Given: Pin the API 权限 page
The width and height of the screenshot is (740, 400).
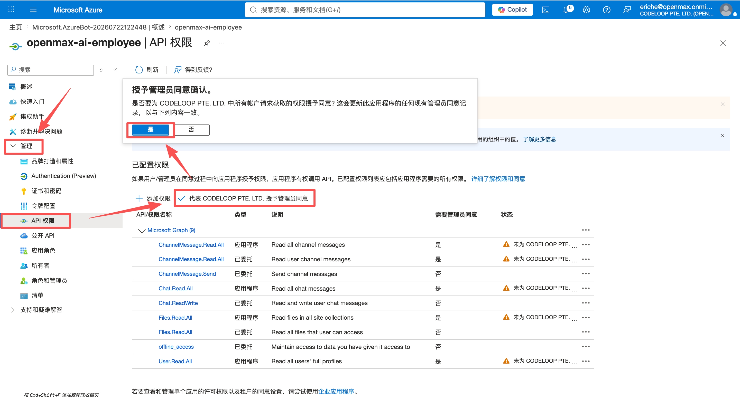Looking at the screenshot, I should click(x=207, y=43).
